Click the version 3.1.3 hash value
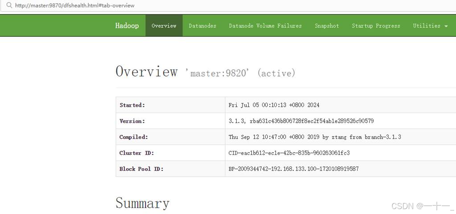Viewport: 456px width, 214px height. click(x=301, y=121)
